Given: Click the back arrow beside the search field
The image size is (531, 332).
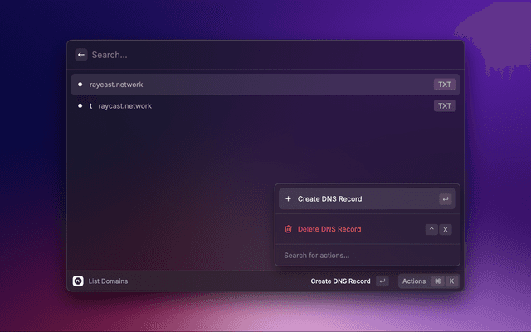Looking at the screenshot, I should click(x=81, y=55).
